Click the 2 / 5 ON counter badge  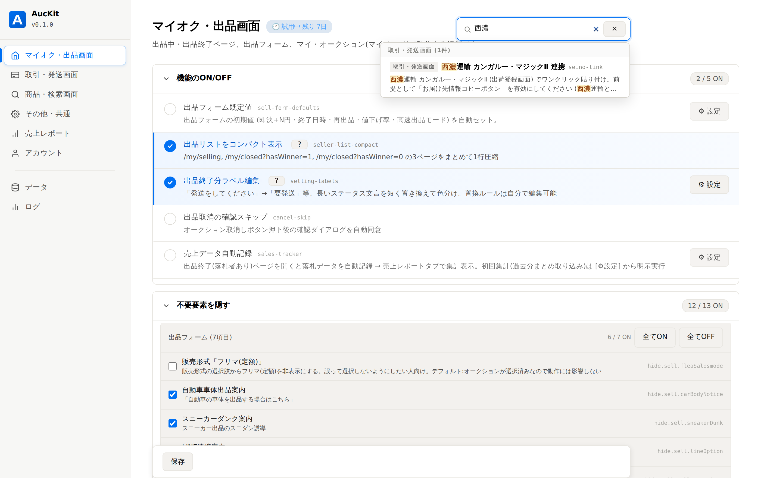pyautogui.click(x=709, y=78)
